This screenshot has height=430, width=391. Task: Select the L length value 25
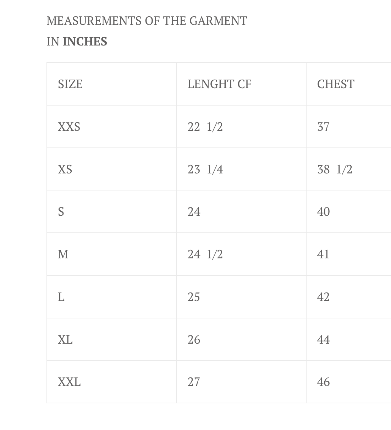tap(194, 297)
